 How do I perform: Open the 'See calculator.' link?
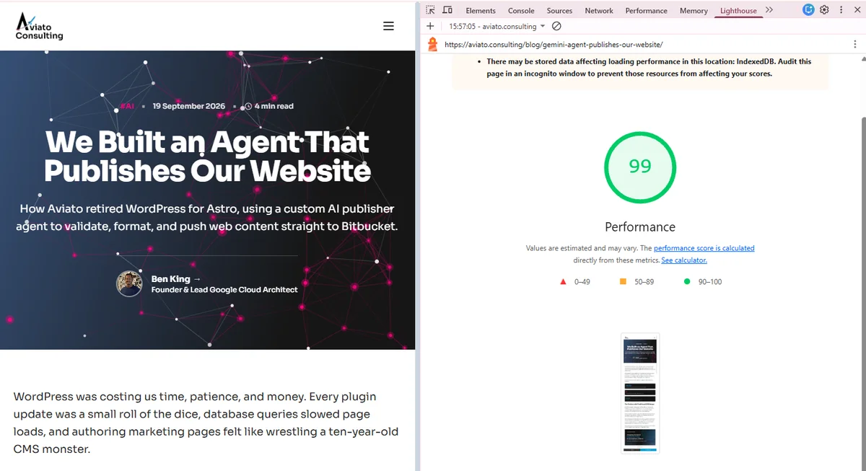(x=684, y=260)
